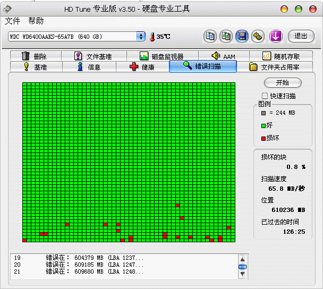Select error log row 20 at 609185 MB

124,265
